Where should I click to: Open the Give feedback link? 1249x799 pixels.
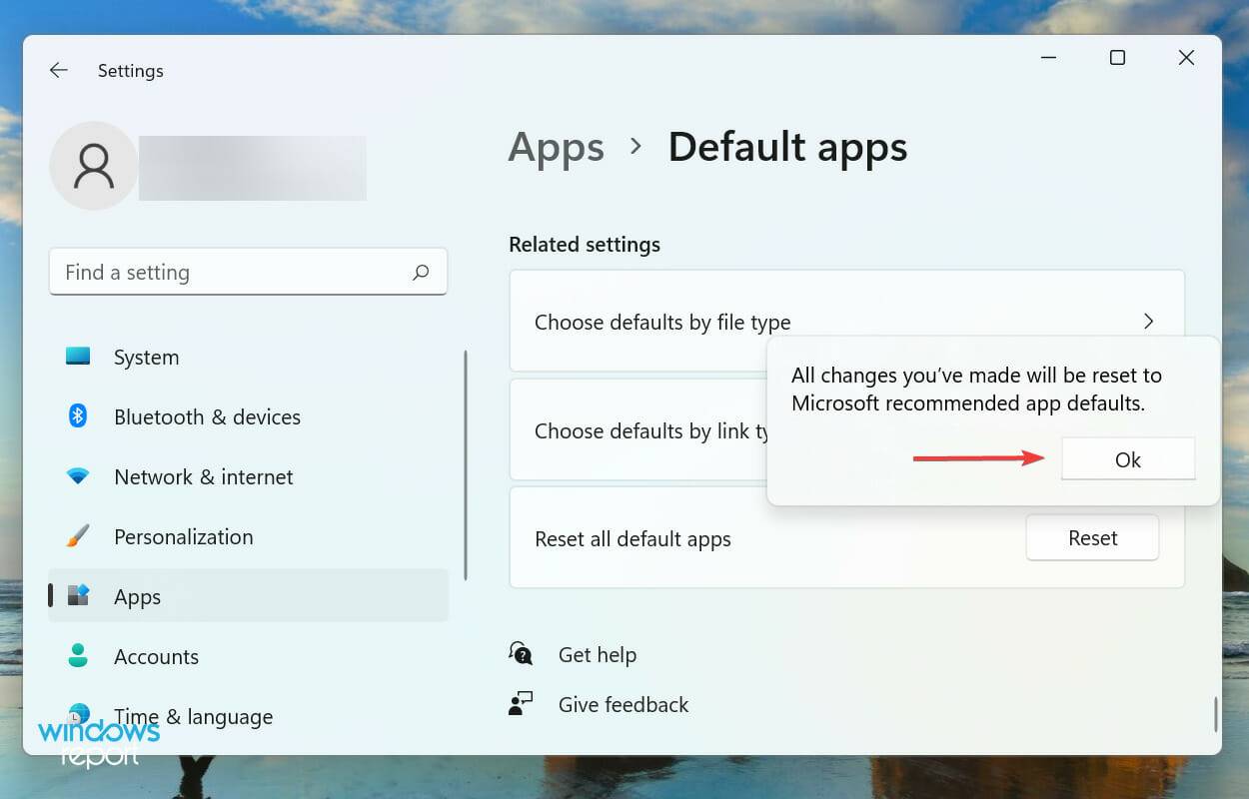pyautogui.click(x=623, y=704)
